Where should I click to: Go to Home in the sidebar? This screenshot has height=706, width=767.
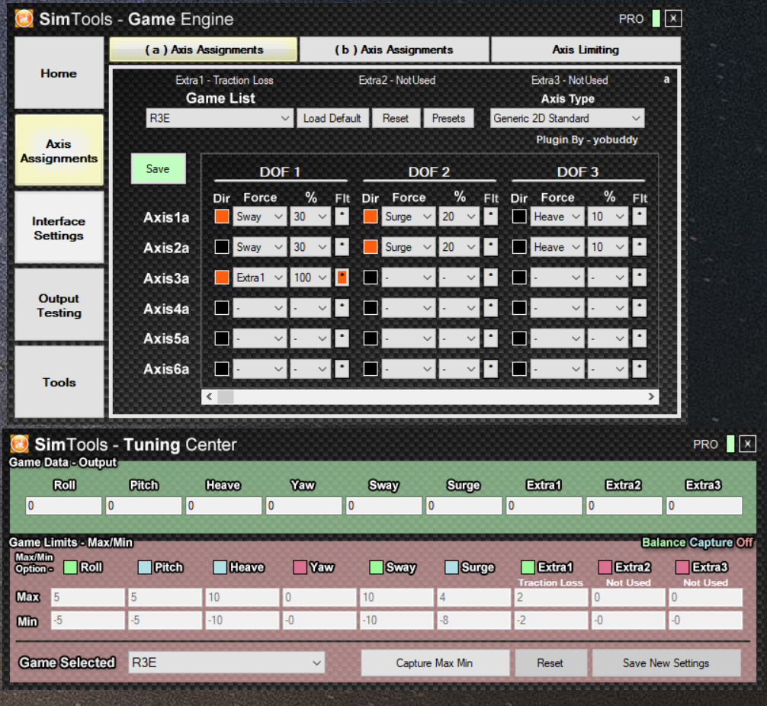pos(59,73)
